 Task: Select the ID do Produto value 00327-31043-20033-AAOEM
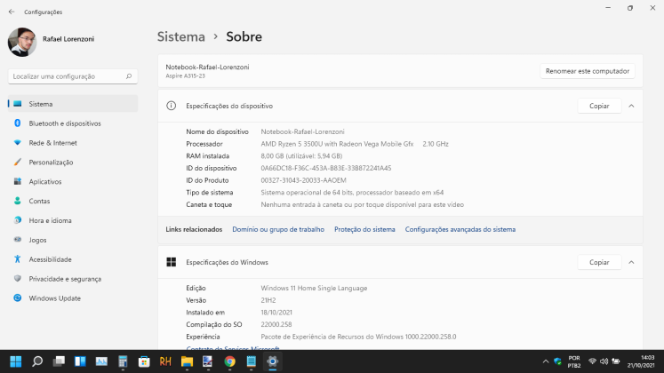[x=304, y=180]
